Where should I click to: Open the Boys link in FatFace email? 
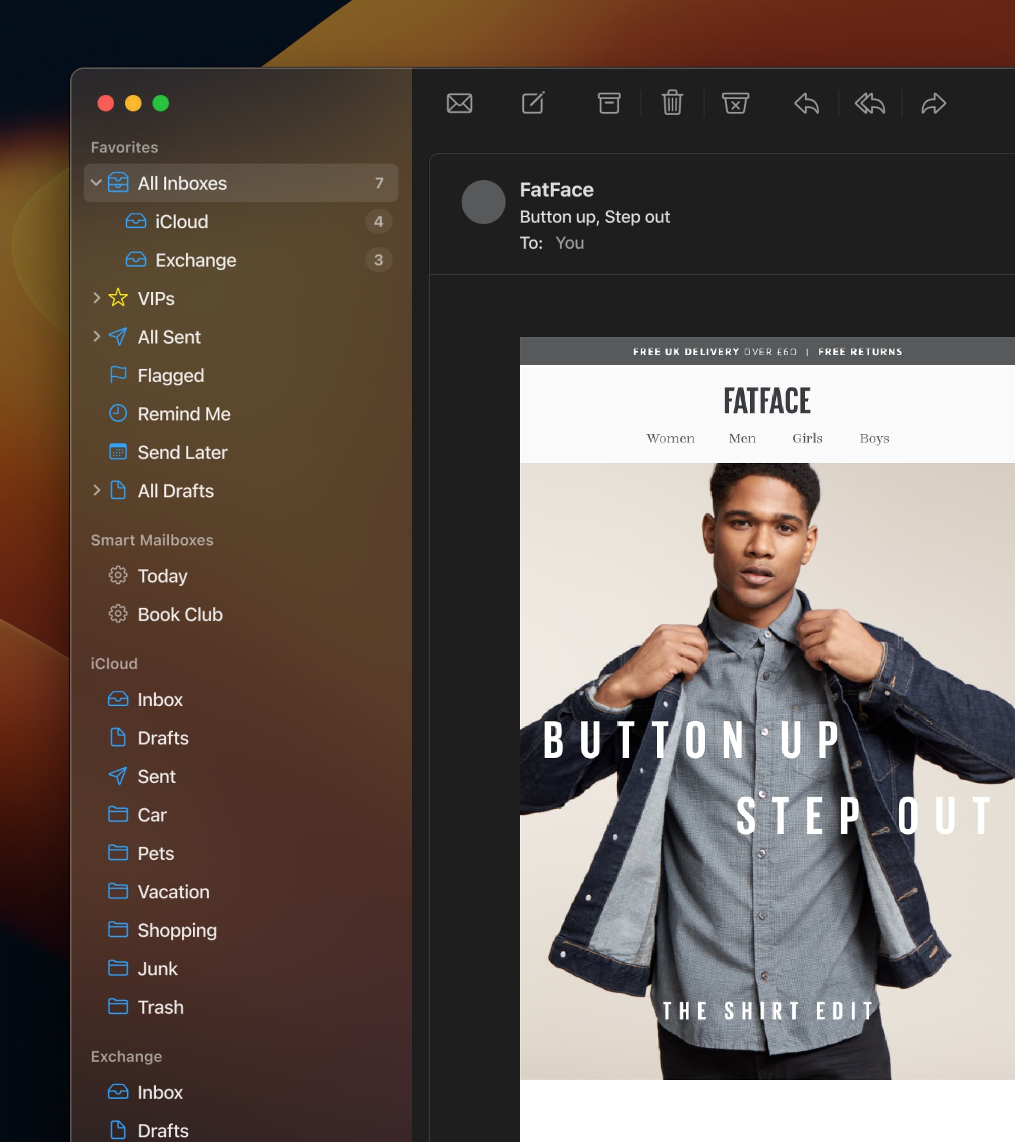click(874, 439)
